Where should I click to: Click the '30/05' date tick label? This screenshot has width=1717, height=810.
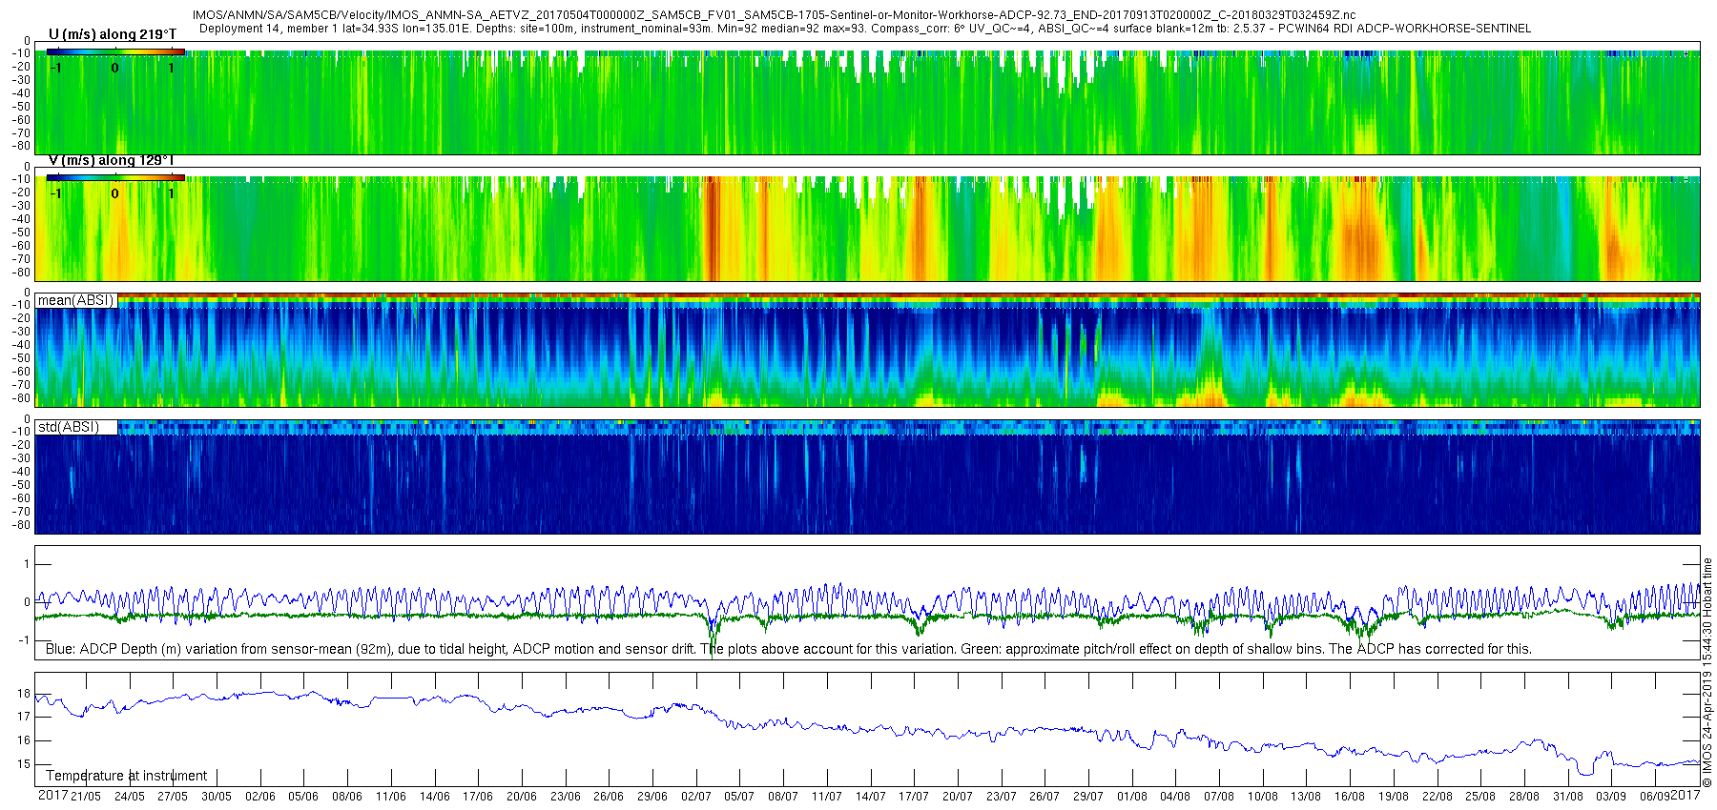[217, 797]
